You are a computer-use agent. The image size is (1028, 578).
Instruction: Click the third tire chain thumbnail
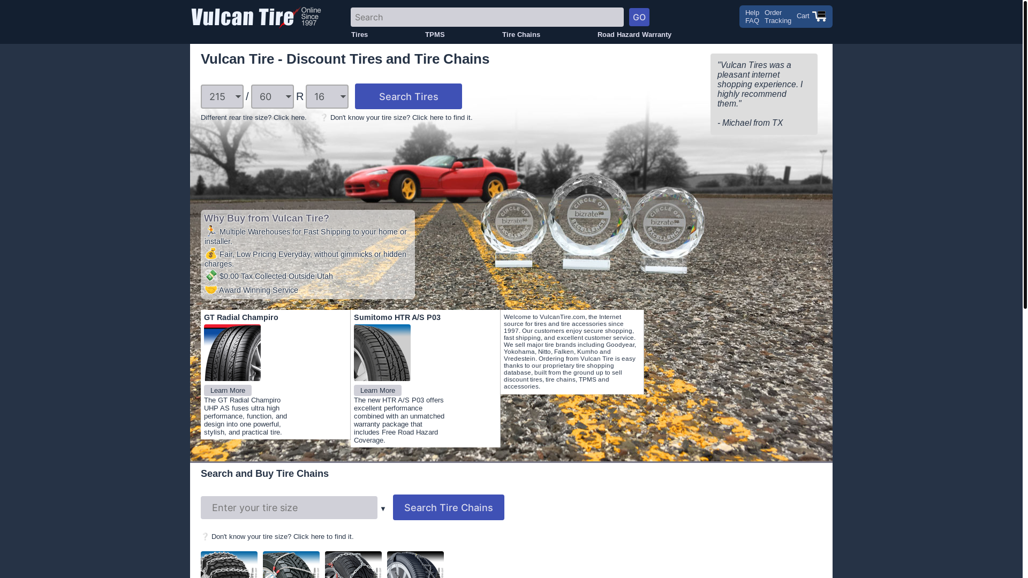pos(353,565)
